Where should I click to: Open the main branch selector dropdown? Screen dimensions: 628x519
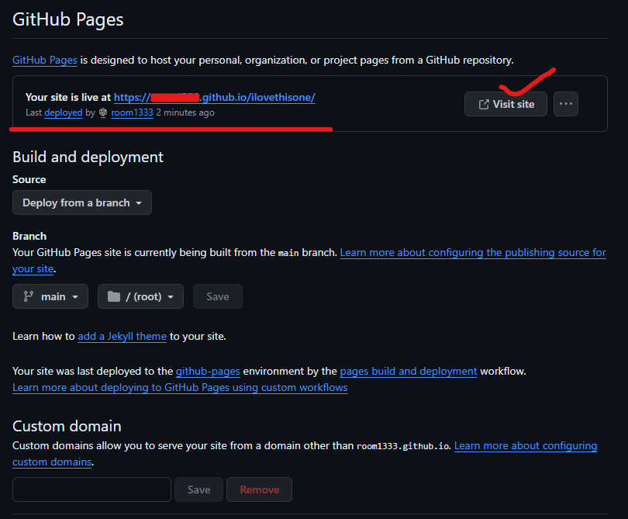(x=50, y=296)
